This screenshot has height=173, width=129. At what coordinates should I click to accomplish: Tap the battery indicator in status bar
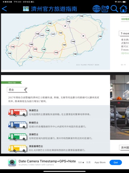(x=124, y=2)
